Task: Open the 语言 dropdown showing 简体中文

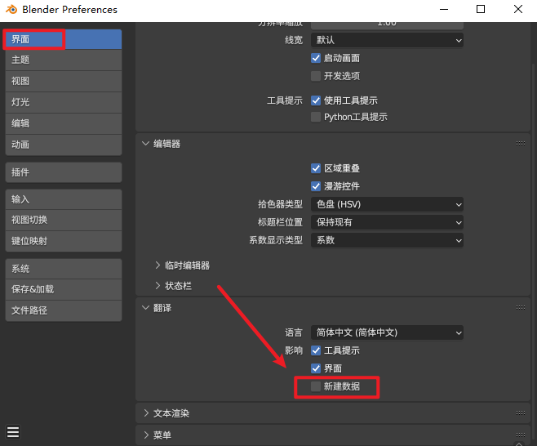Action: pyautogui.click(x=386, y=333)
